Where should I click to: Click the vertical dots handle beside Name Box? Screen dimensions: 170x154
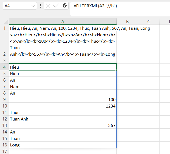(40, 6)
